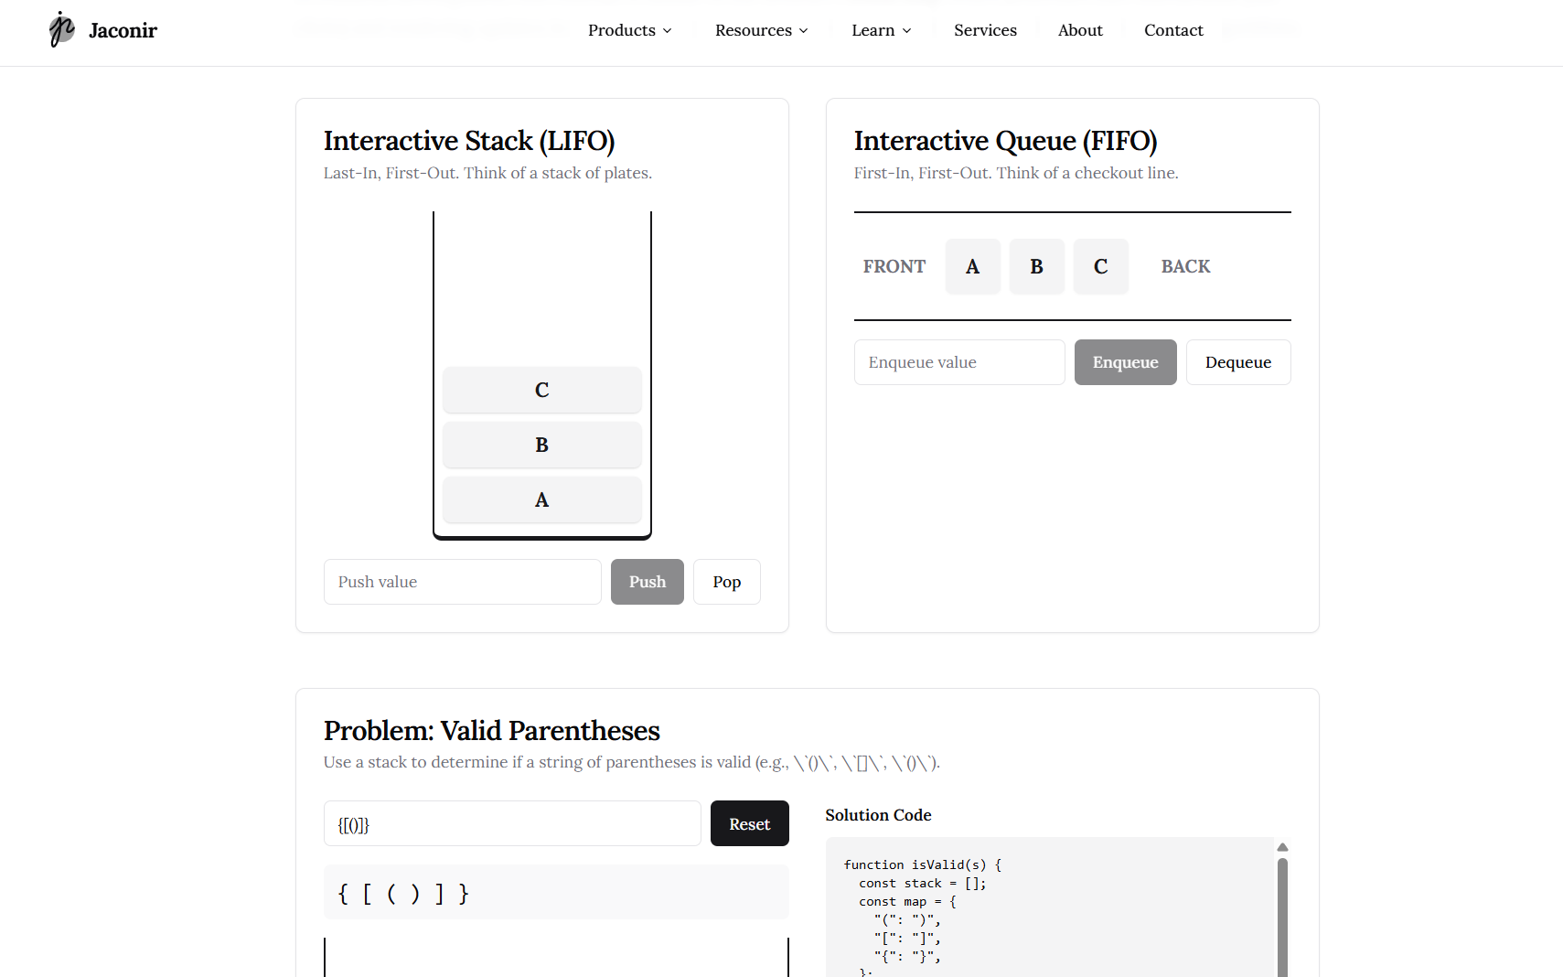Click the Enqueue button
The height and width of the screenshot is (977, 1563).
click(1125, 362)
